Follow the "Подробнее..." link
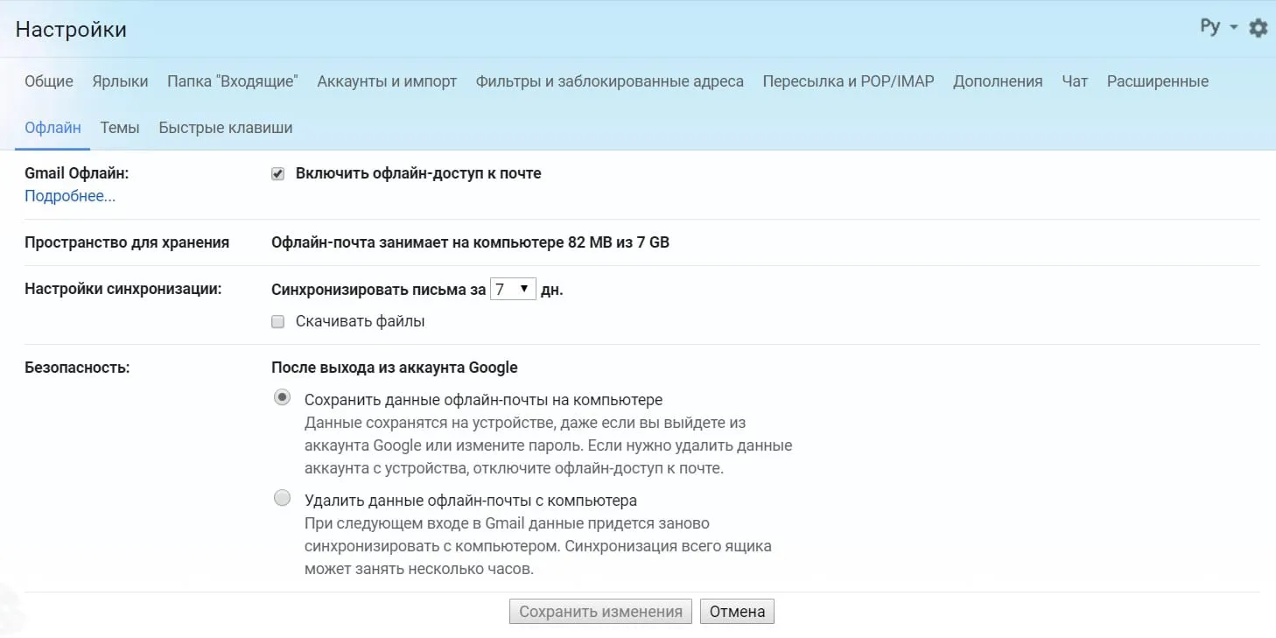The height and width of the screenshot is (638, 1276). (69, 195)
